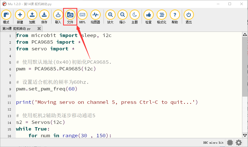Quit Mu via 退出 button
This screenshot has width=248, height=147.
(189, 17)
